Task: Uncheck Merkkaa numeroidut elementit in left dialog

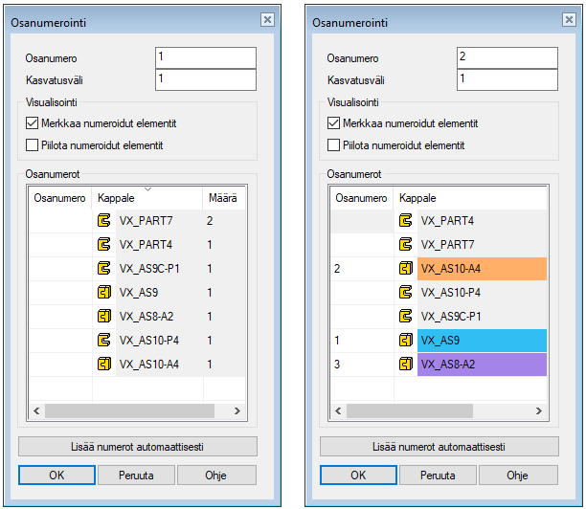Action: click(x=33, y=123)
